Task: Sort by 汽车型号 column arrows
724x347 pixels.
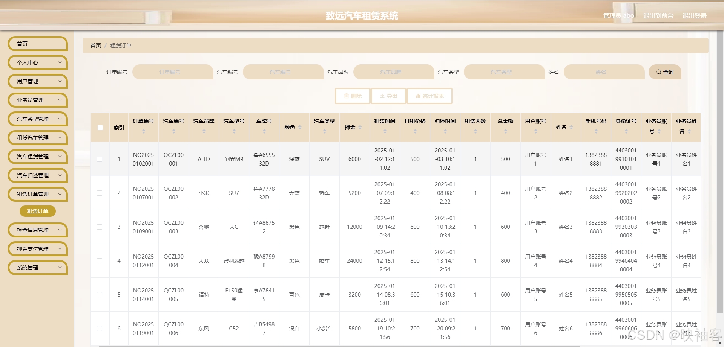Action: pyautogui.click(x=234, y=131)
